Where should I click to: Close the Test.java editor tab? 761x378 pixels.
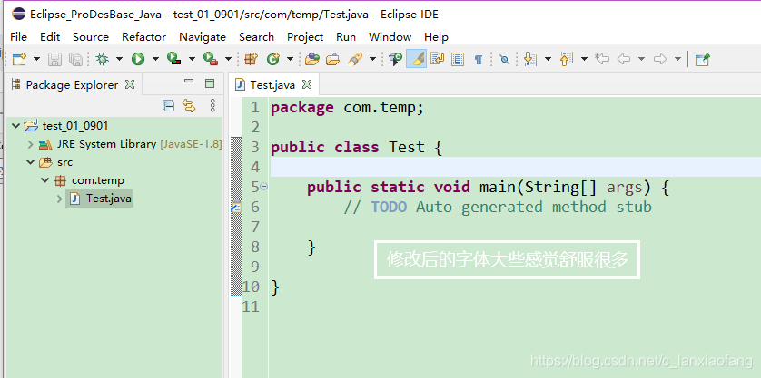tap(307, 84)
